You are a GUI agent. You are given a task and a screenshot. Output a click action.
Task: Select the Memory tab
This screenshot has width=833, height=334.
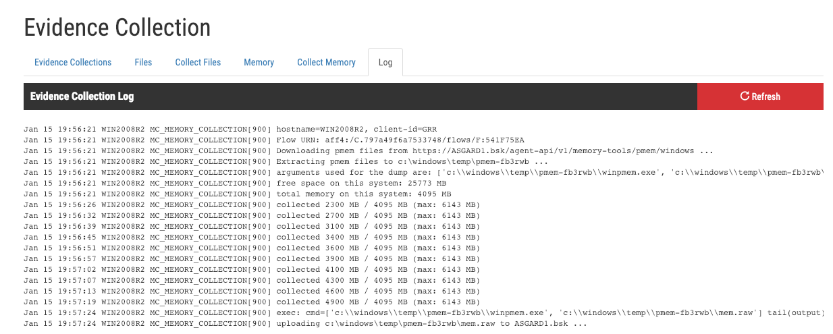coord(259,62)
